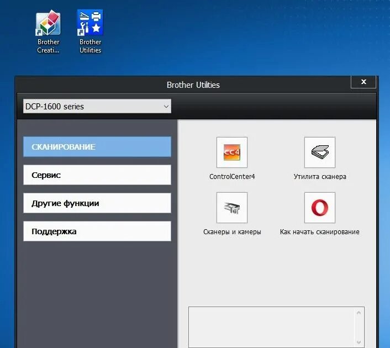Open the Поддержка section

(97, 231)
